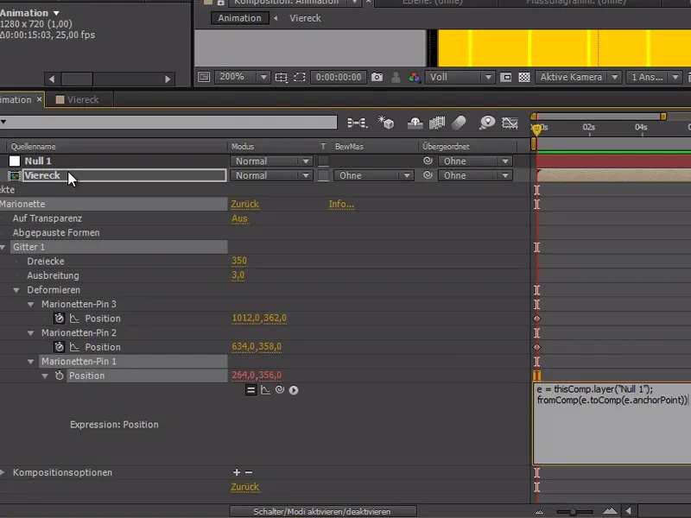This screenshot has height=518, width=691.
Task: Click the plus button in Kompositionsoptionen
Action: [x=237, y=472]
